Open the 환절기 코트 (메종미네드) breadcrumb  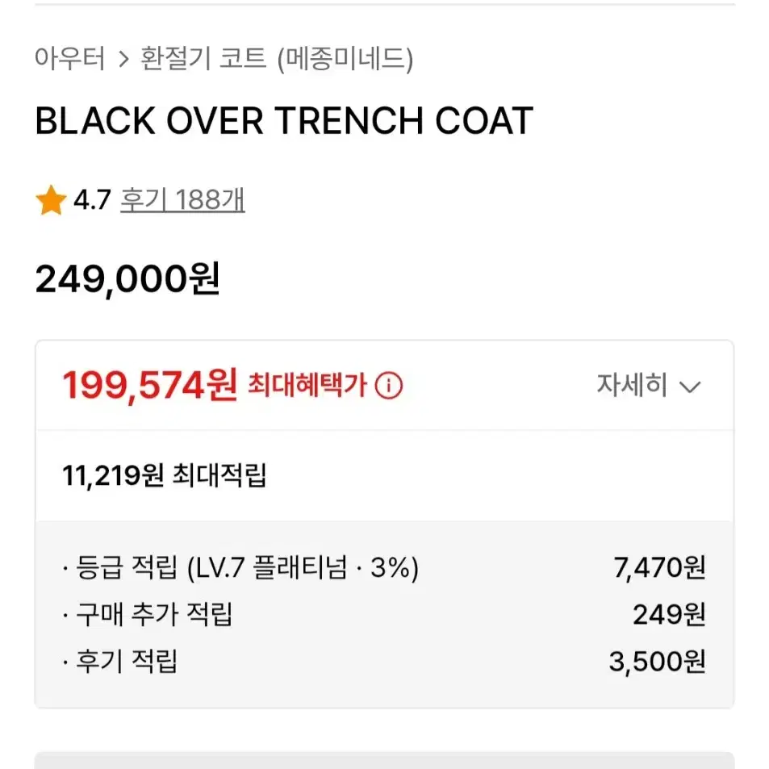(277, 58)
